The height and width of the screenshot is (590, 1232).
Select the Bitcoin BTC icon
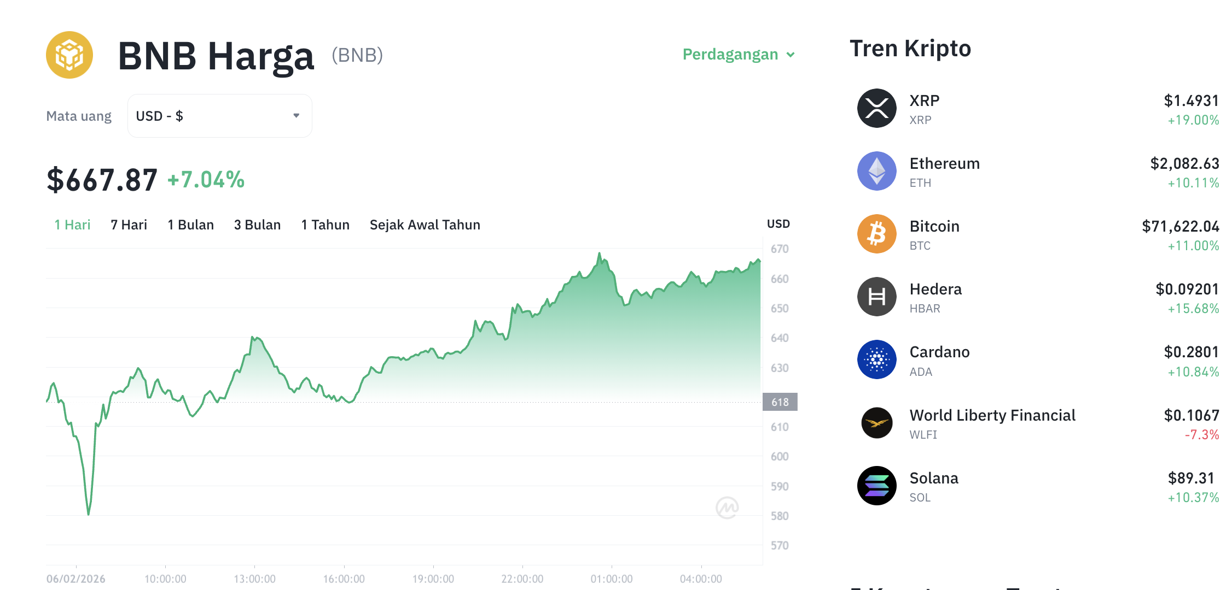(876, 234)
